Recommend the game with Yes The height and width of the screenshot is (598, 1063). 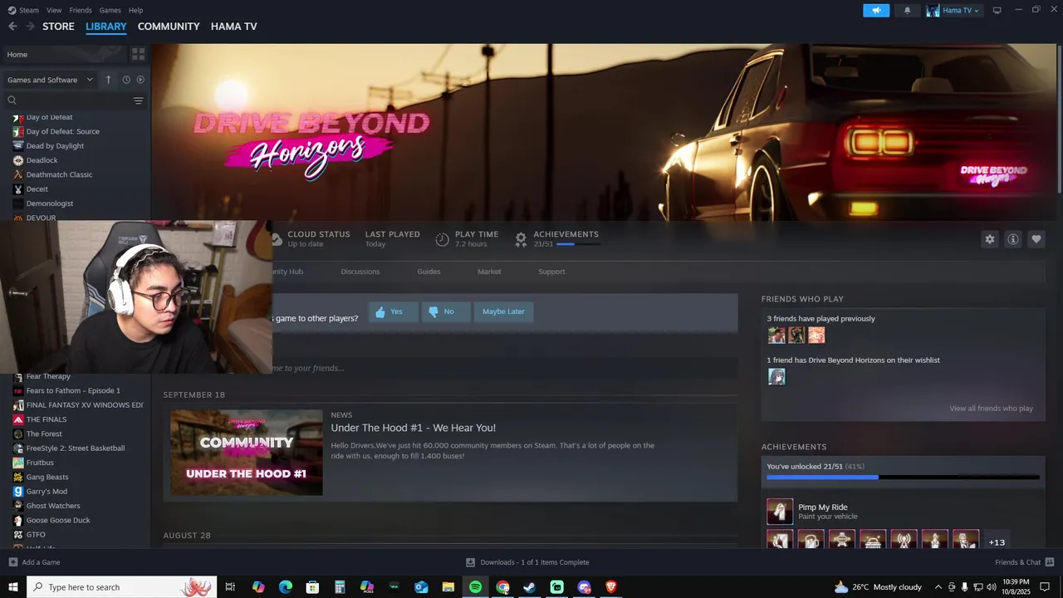tap(393, 311)
